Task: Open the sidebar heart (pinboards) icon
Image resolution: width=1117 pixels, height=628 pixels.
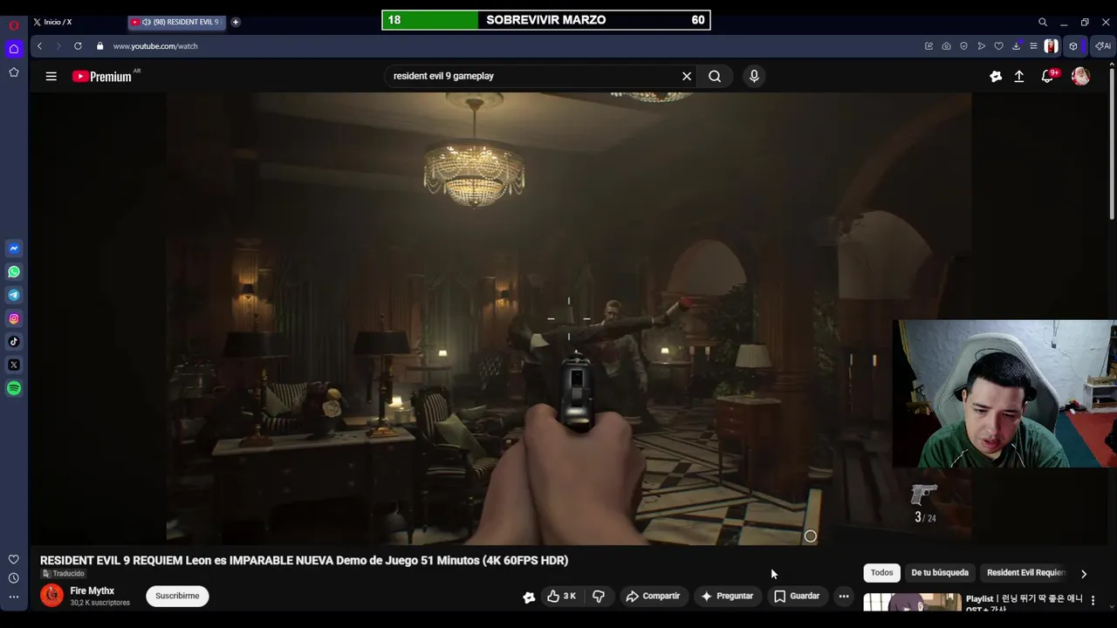Action: (14, 559)
